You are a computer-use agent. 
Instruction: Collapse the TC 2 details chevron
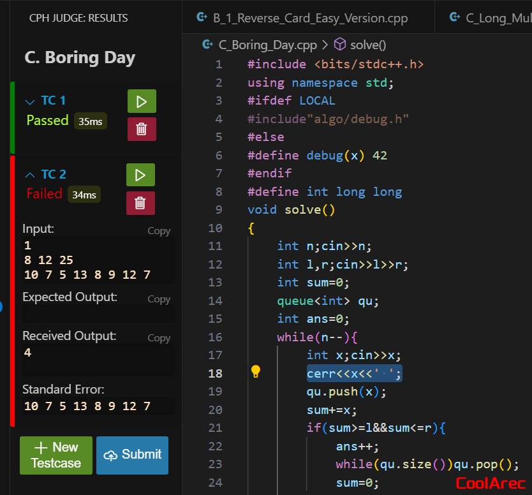click(29, 174)
